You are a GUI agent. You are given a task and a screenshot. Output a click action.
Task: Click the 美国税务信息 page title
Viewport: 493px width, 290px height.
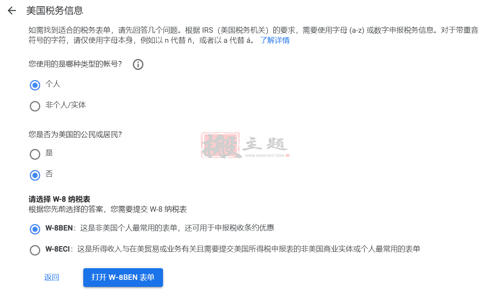(x=55, y=11)
